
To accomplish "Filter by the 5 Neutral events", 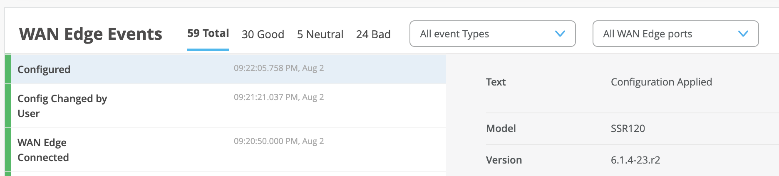I will click(x=320, y=34).
